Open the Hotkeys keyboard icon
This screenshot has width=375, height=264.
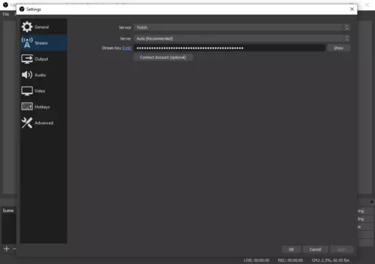[x=27, y=106]
